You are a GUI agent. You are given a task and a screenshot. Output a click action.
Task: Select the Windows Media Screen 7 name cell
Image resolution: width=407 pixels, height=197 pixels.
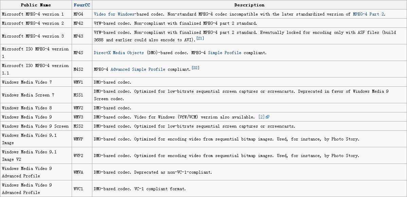(x=36, y=95)
